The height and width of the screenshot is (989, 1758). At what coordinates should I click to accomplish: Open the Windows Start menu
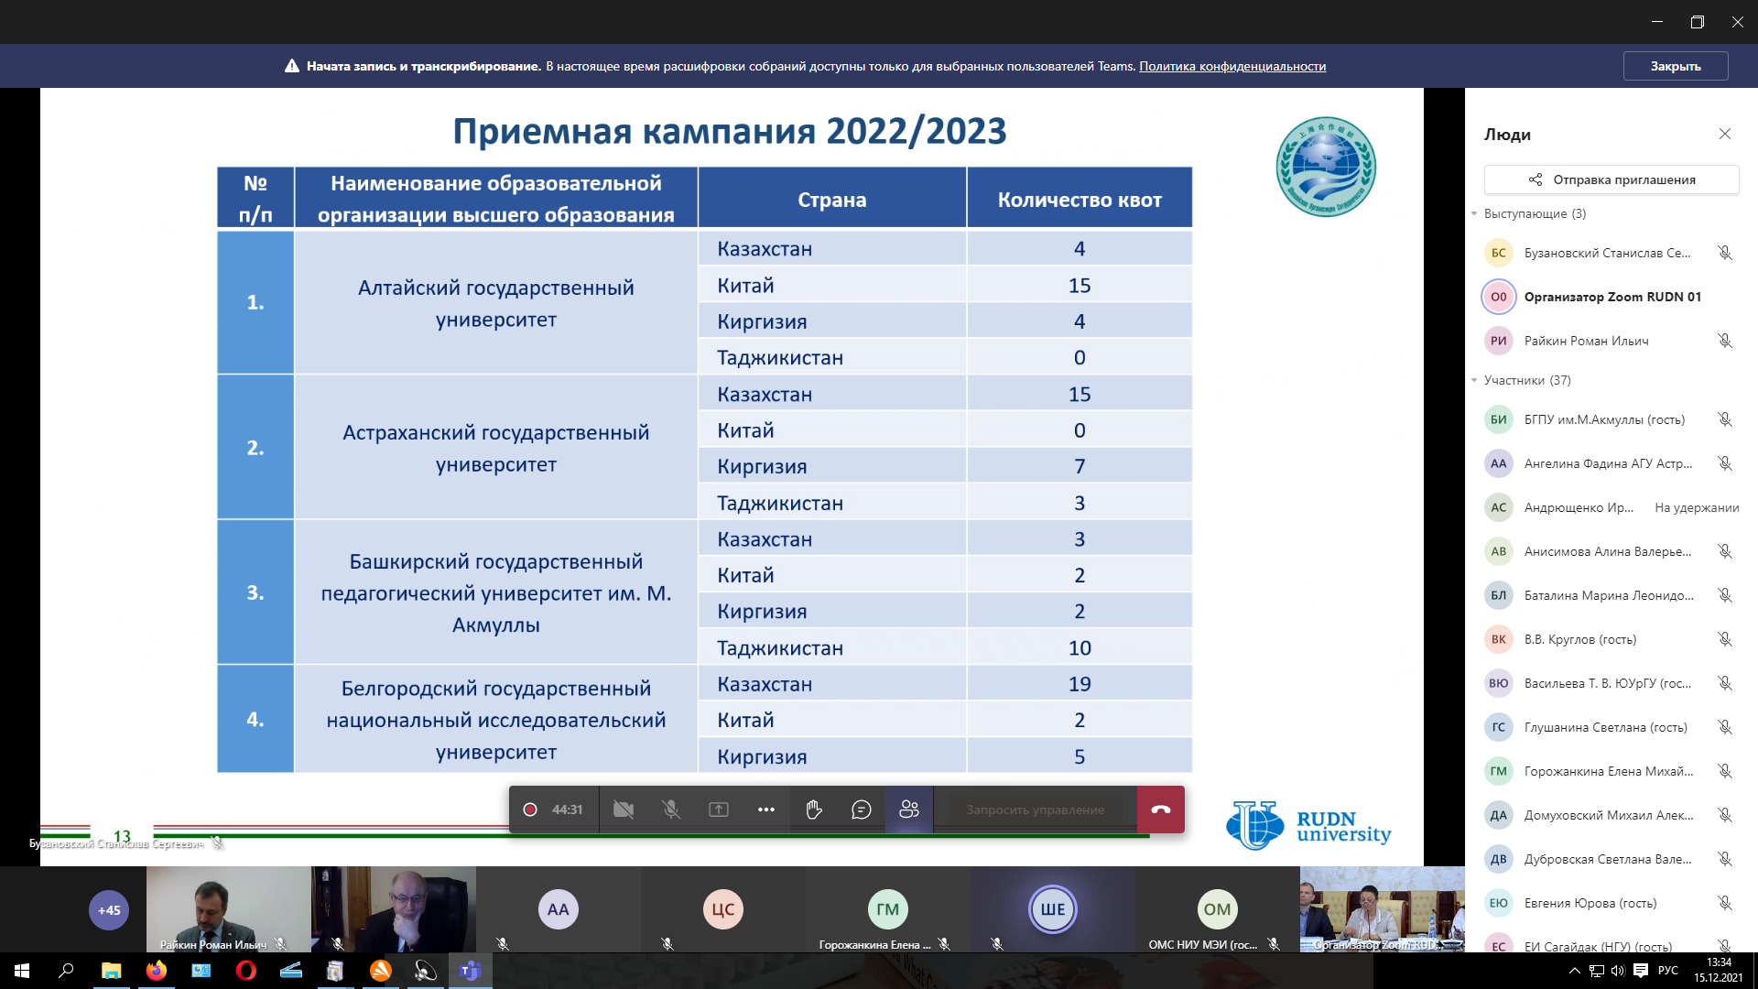coord(22,971)
